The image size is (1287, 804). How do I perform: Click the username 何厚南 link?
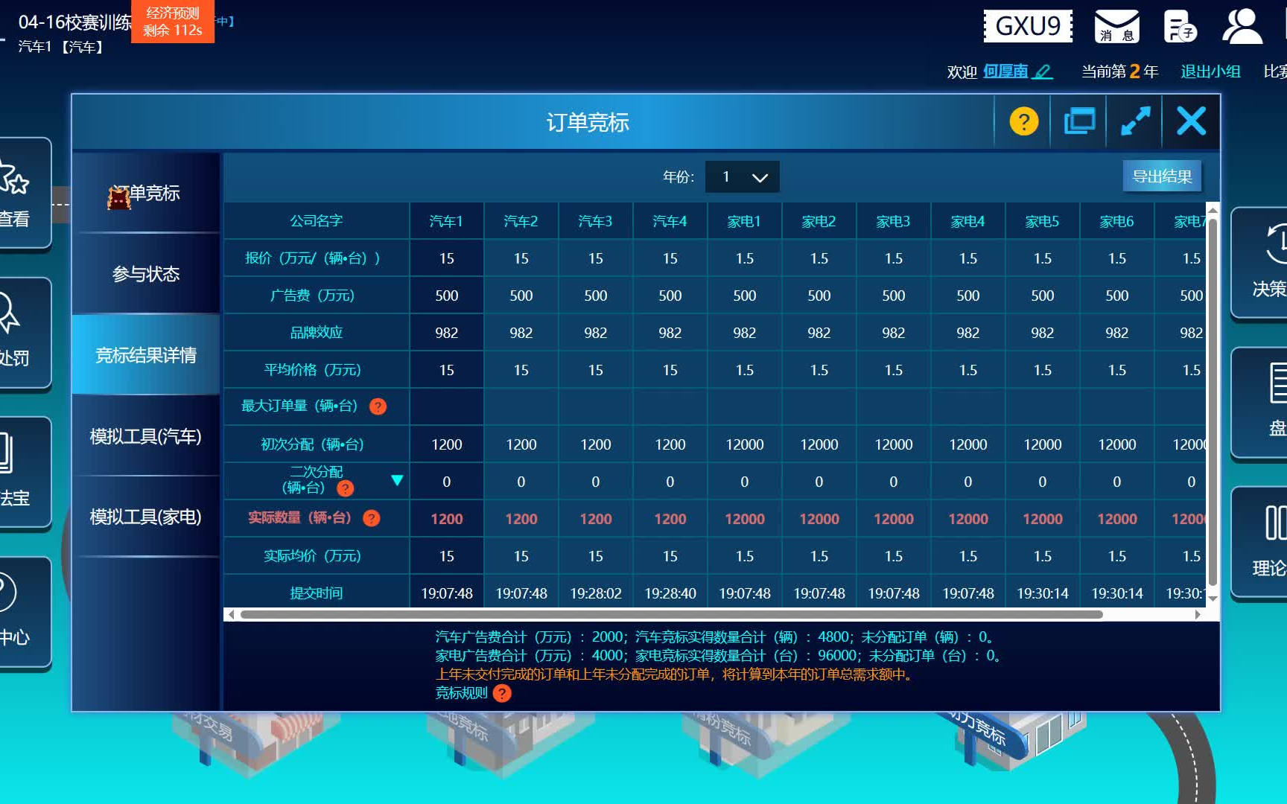[x=1005, y=71]
